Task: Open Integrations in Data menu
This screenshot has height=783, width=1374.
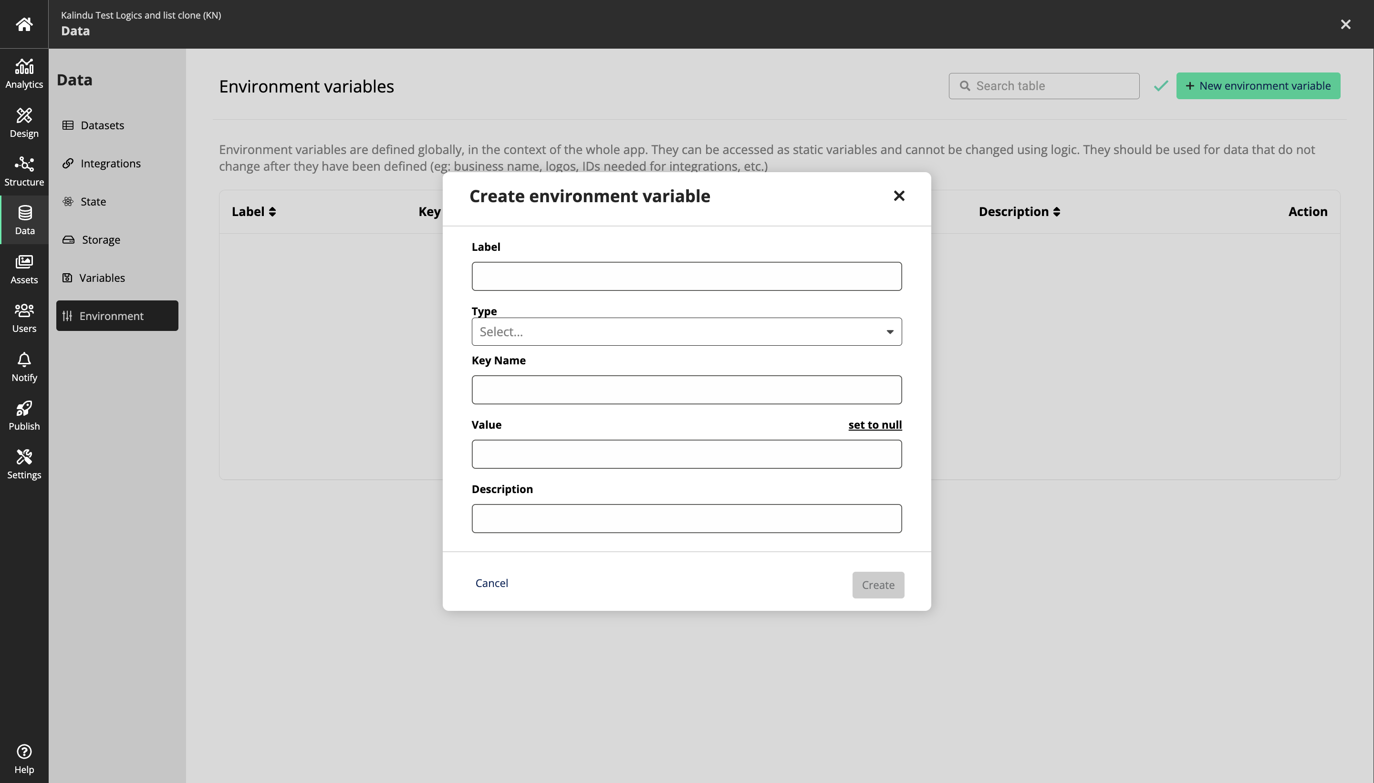Action: click(x=117, y=163)
